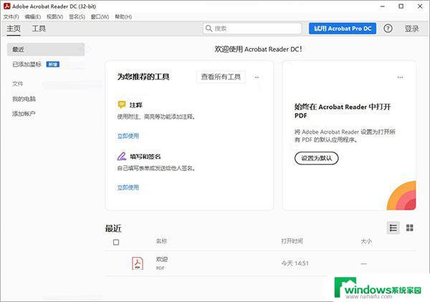Open the help question mark icon
The height and width of the screenshot is (302, 430).
click(x=388, y=29)
